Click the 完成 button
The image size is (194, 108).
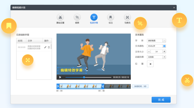[161, 100]
